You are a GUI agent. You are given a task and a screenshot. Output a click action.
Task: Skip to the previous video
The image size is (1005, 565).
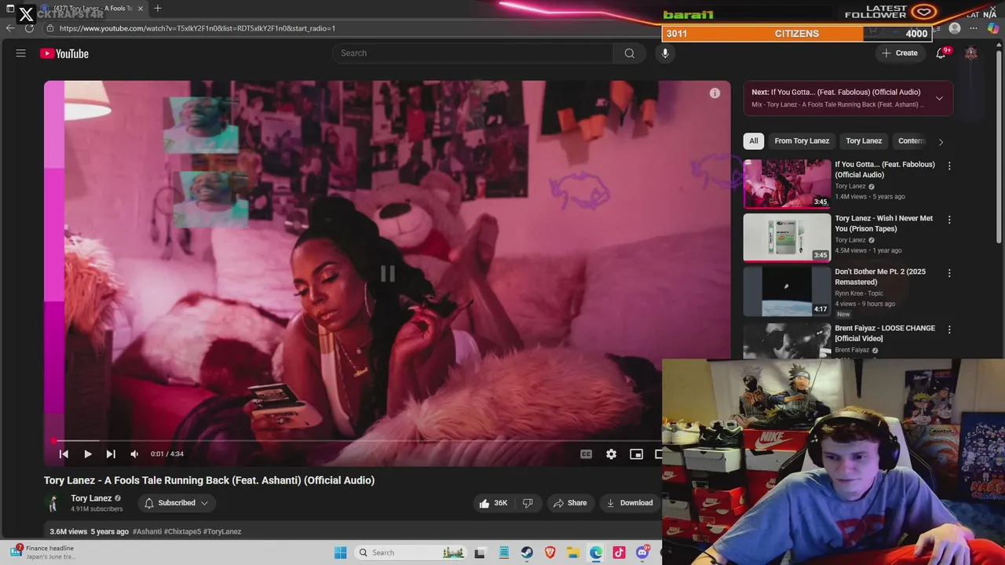(64, 454)
